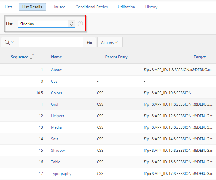Open the List select dropdown showing SideNav
The height and width of the screenshot is (180, 216).
47,24
